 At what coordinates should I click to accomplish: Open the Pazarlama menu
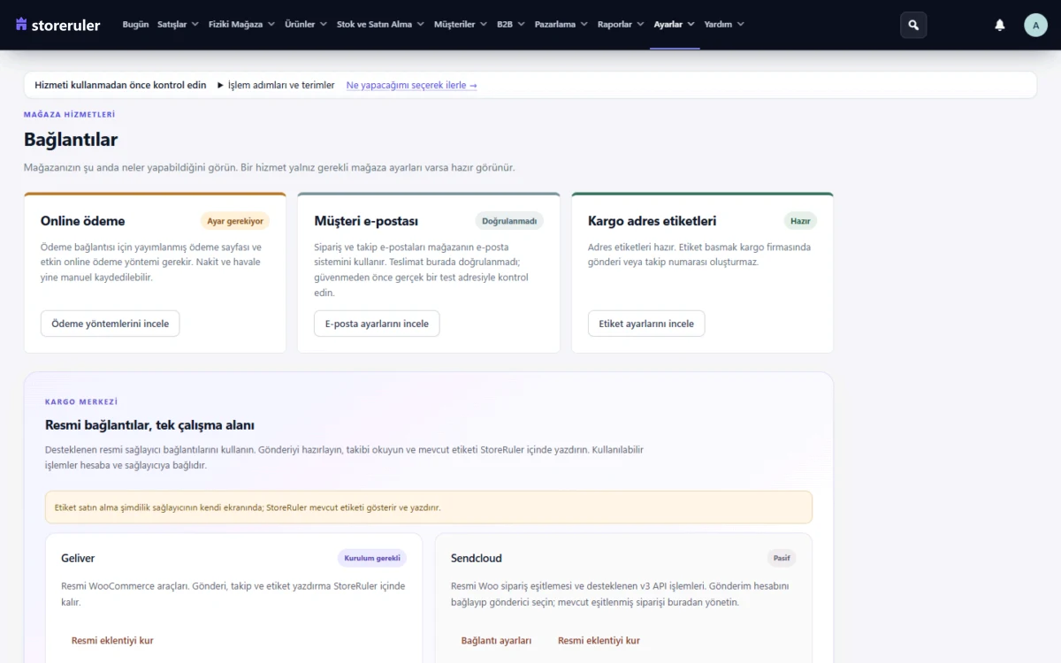click(x=561, y=25)
